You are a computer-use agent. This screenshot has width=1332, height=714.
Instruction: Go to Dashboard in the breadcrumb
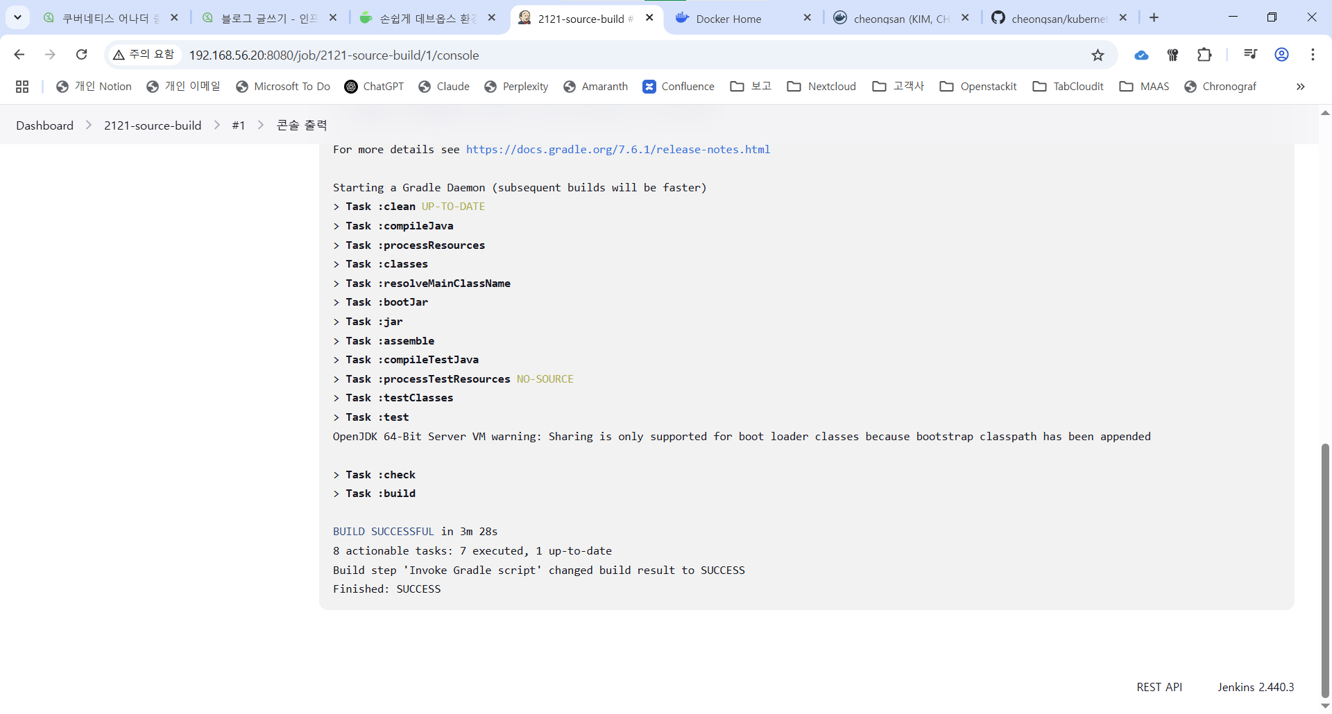coord(45,125)
